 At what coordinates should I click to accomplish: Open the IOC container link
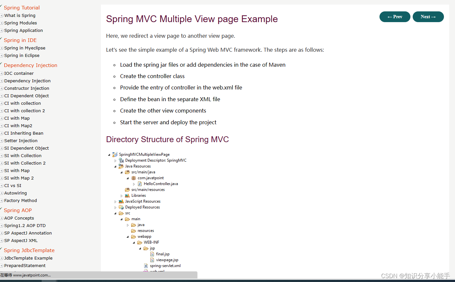pyautogui.click(x=19, y=73)
